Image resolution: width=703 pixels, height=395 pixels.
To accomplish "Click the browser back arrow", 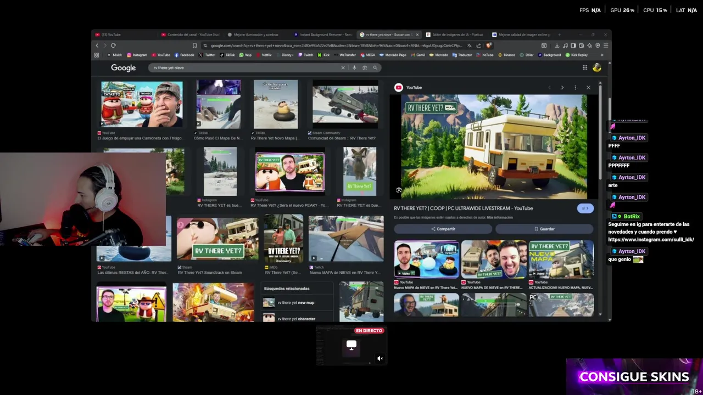I will click(x=97, y=46).
